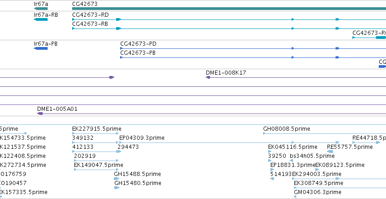Select the CG42673-RB transcript line
The image size is (386, 199).
pyautogui.click(x=229, y=28)
